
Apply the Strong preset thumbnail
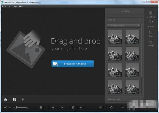tap(132, 87)
